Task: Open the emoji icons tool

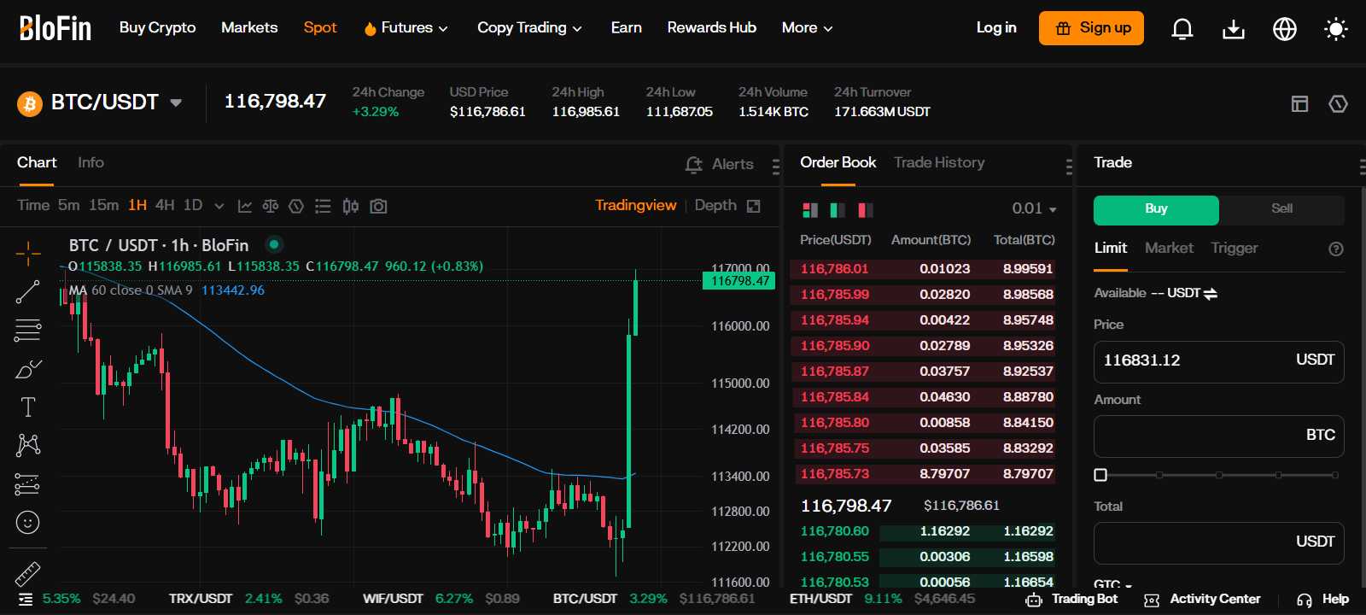Action: [x=27, y=523]
